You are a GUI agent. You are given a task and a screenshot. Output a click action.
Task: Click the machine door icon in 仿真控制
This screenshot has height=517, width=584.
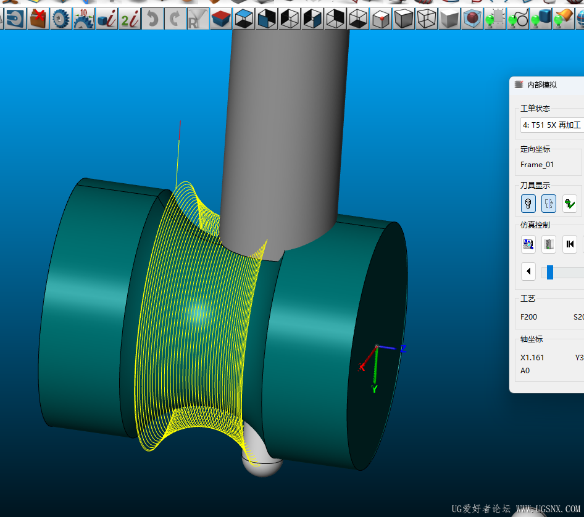click(x=549, y=244)
